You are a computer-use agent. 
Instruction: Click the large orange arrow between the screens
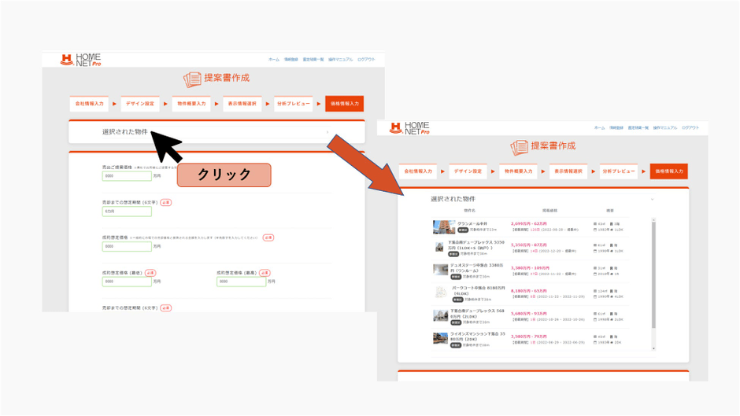(365, 165)
